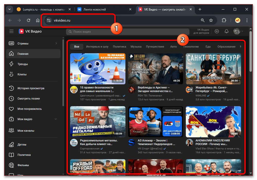This screenshot has width=257, height=180.
Task: Open notifications bell
Action: pos(226,31)
